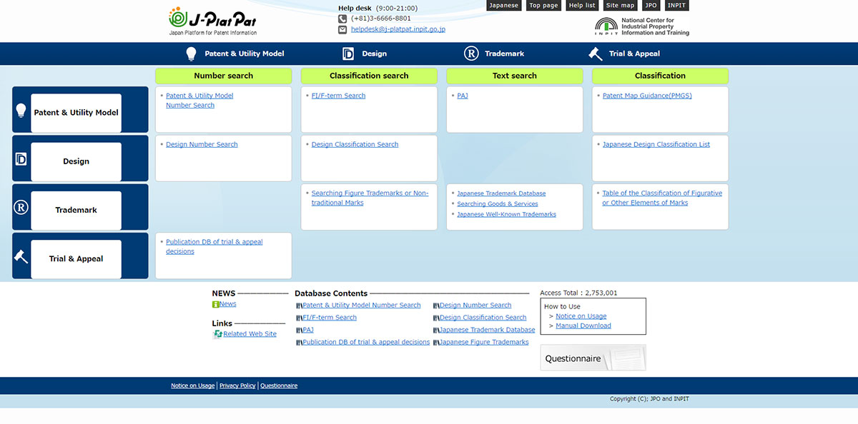
Task: Open Table of the Classification of Figurative Elements
Action: pos(662,198)
